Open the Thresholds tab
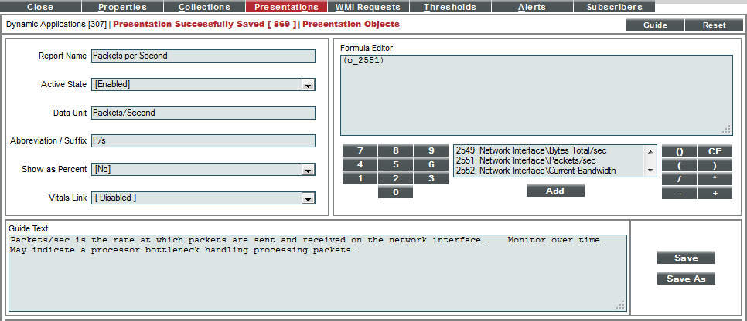The height and width of the screenshot is (321, 747). coord(449,7)
